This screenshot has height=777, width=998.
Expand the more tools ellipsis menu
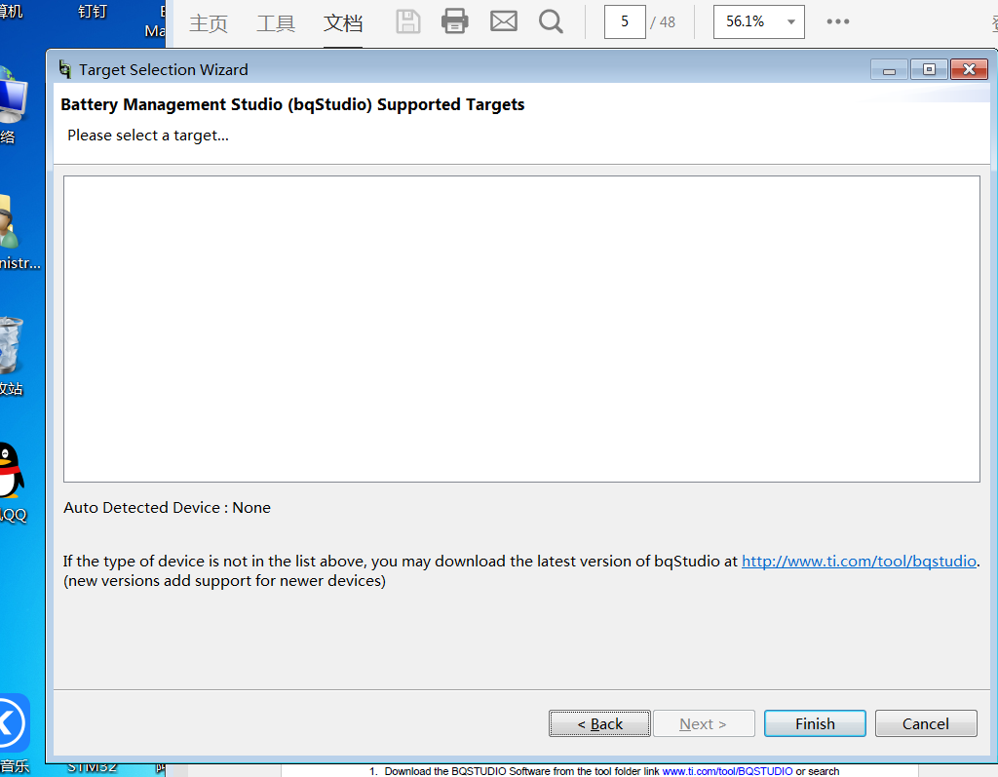837,20
